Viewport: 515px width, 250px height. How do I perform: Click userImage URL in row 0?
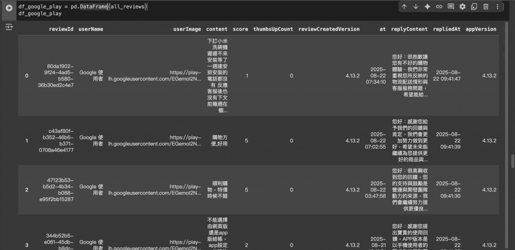[155, 76]
